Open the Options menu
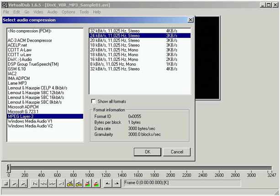 pyautogui.click(x=69, y=12)
